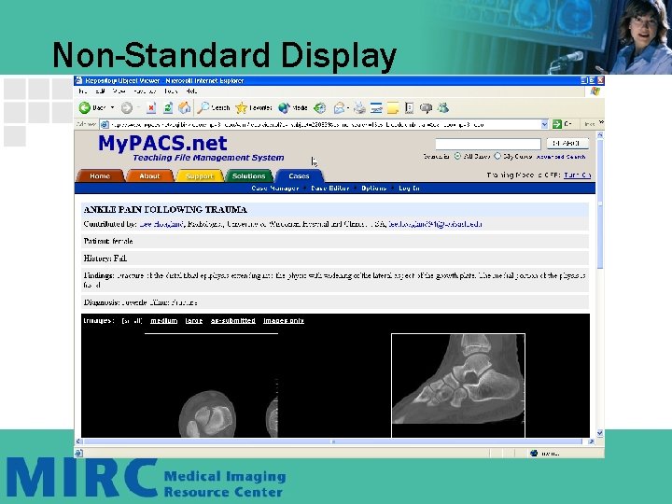The width and height of the screenshot is (672, 504).
Task: Switch to the Cases tab
Action: [x=299, y=175]
